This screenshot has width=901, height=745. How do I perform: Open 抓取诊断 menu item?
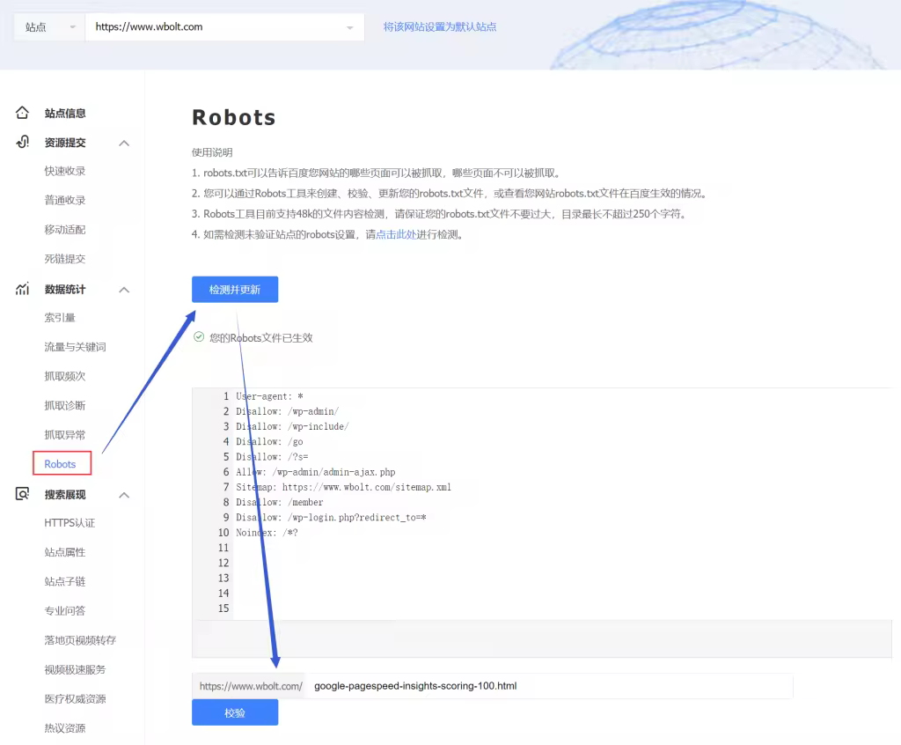pyautogui.click(x=65, y=406)
